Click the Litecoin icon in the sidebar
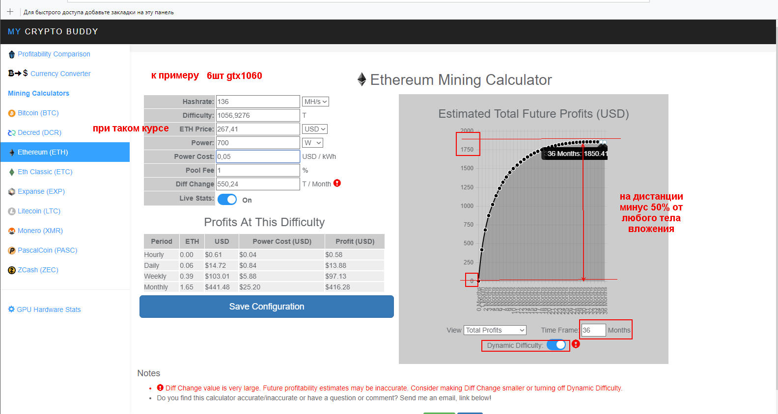The image size is (778, 414). (12, 211)
